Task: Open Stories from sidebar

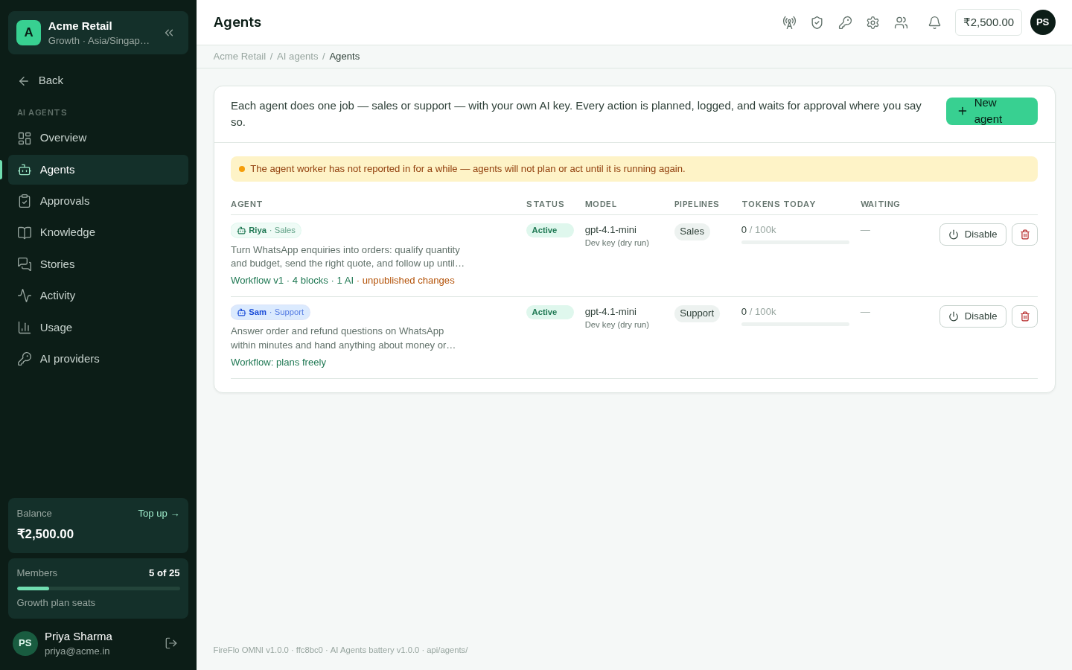Action: (98, 264)
